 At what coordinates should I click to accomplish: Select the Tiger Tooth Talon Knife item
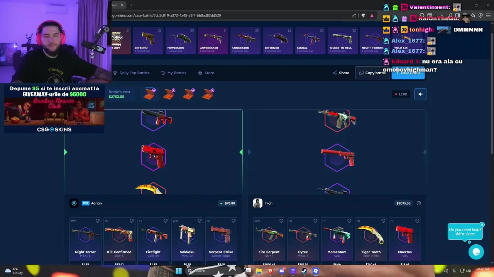coord(371,241)
